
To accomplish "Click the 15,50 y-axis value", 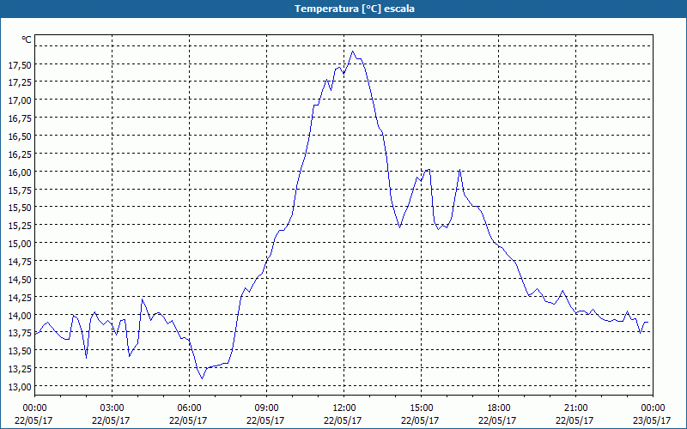I will click(20, 208).
